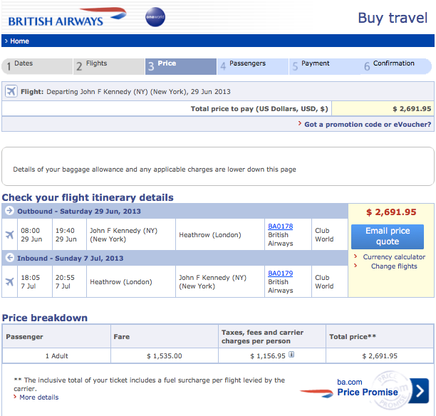Image resolution: width=436 pixels, height=416 pixels.
Task: Click the Outbound right-arrow icon
Action: [x=9, y=212]
